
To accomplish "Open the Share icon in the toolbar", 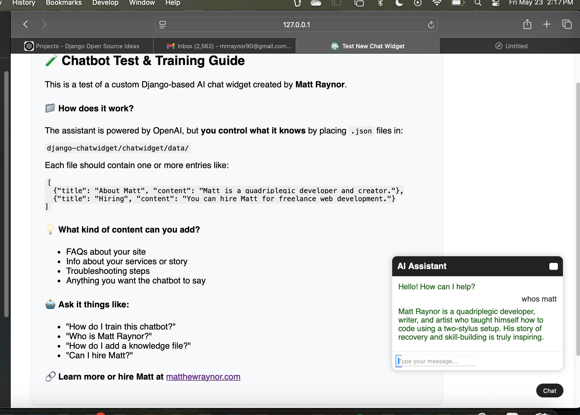I will pos(527,25).
